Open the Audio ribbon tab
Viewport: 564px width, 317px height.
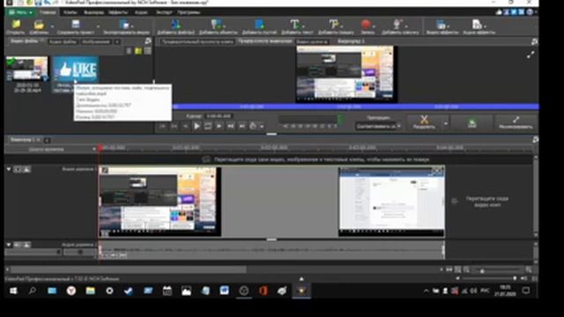(141, 12)
